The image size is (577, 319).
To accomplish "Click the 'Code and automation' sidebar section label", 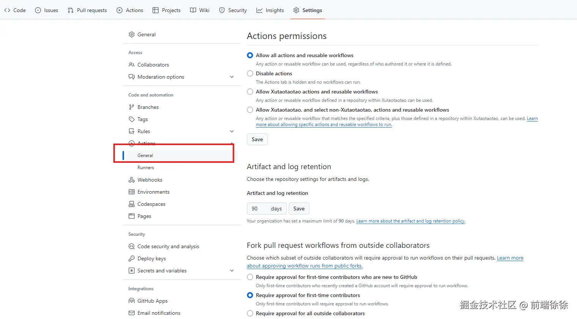I will pos(151,95).
